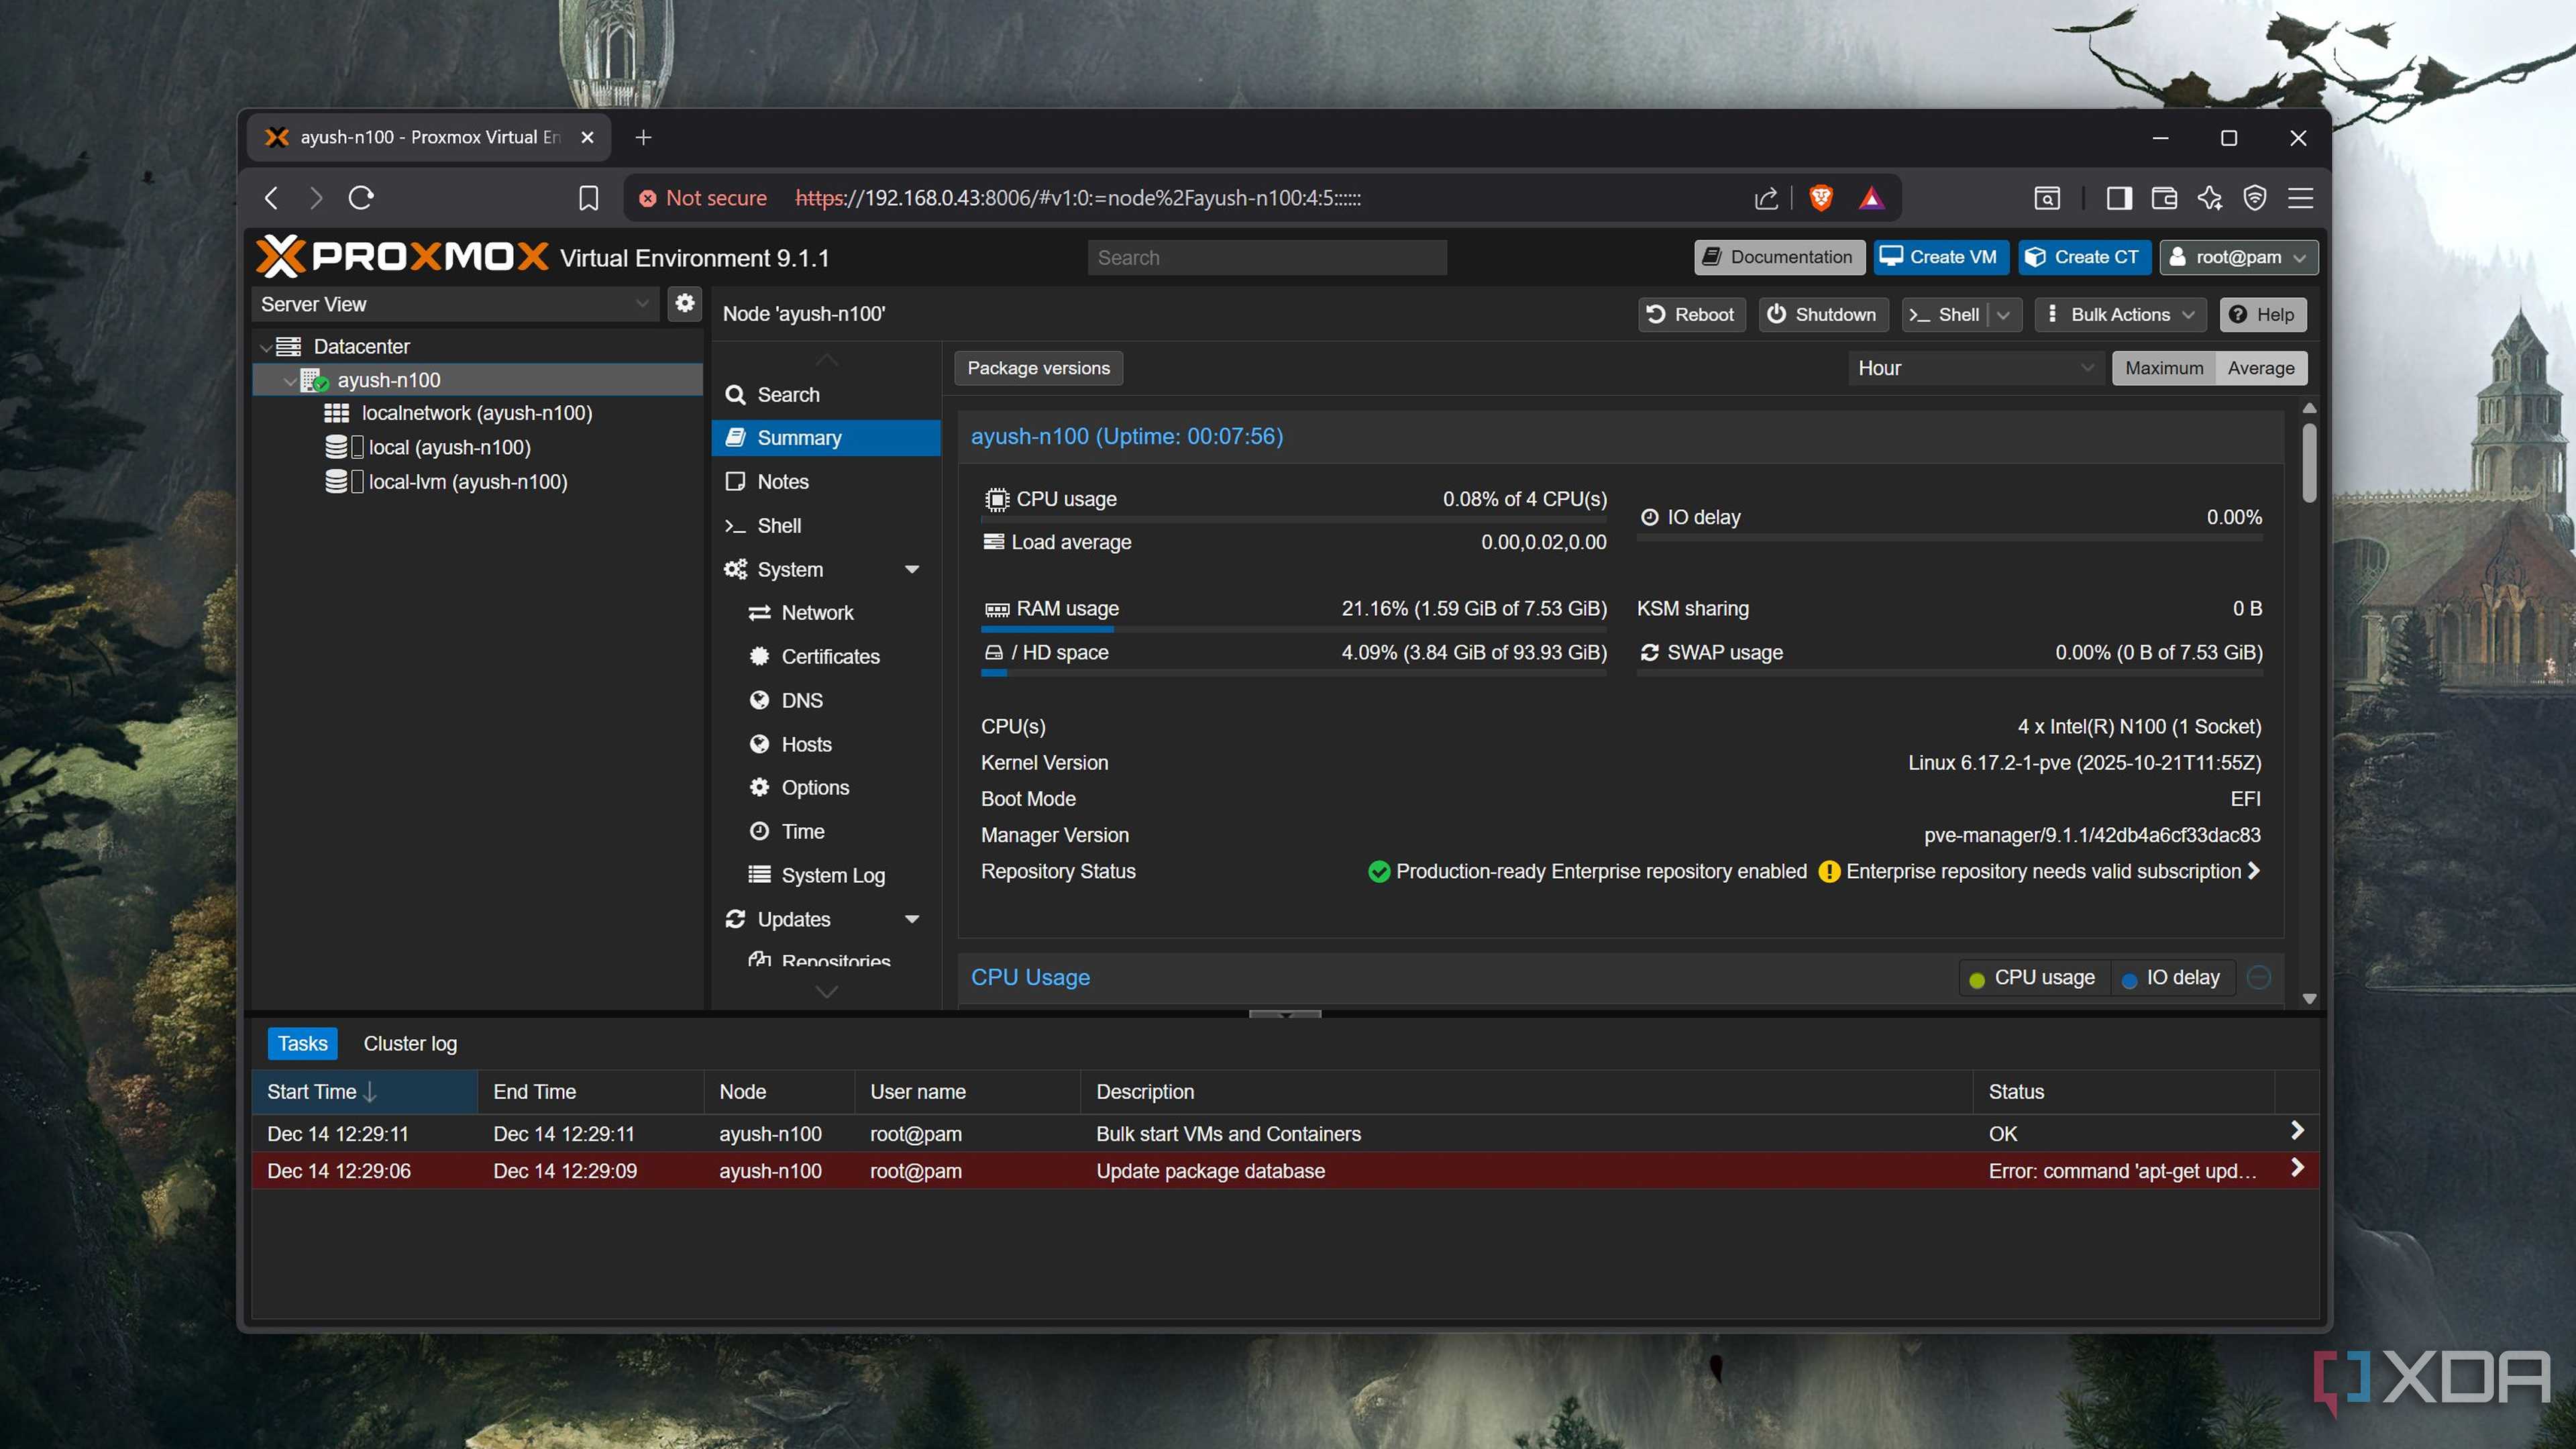Reload the page with the refresh icon
2576x1449 pixels.
pos(361,198)
